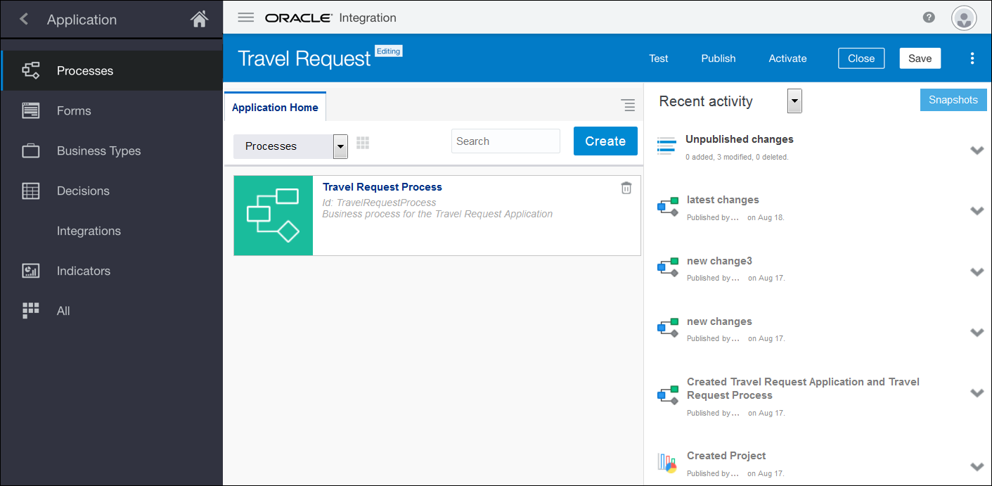This screenshot has width=992, height=486.
Task: Click the 'Travel Request' application title
Action: (304, 58)
